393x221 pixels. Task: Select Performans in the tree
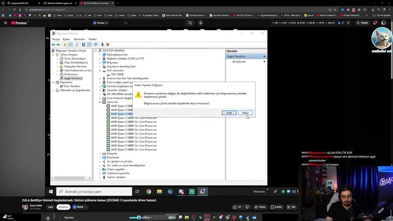click(71, 74)
